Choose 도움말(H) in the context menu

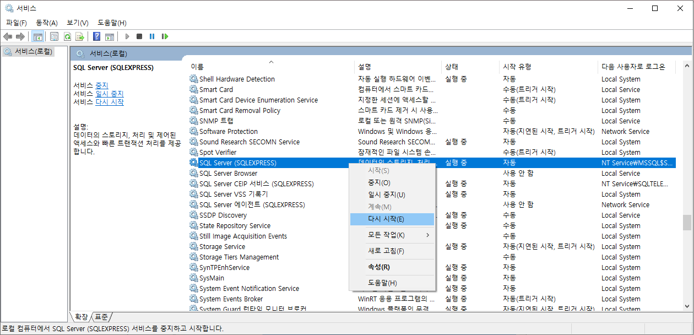coord(392,283)
